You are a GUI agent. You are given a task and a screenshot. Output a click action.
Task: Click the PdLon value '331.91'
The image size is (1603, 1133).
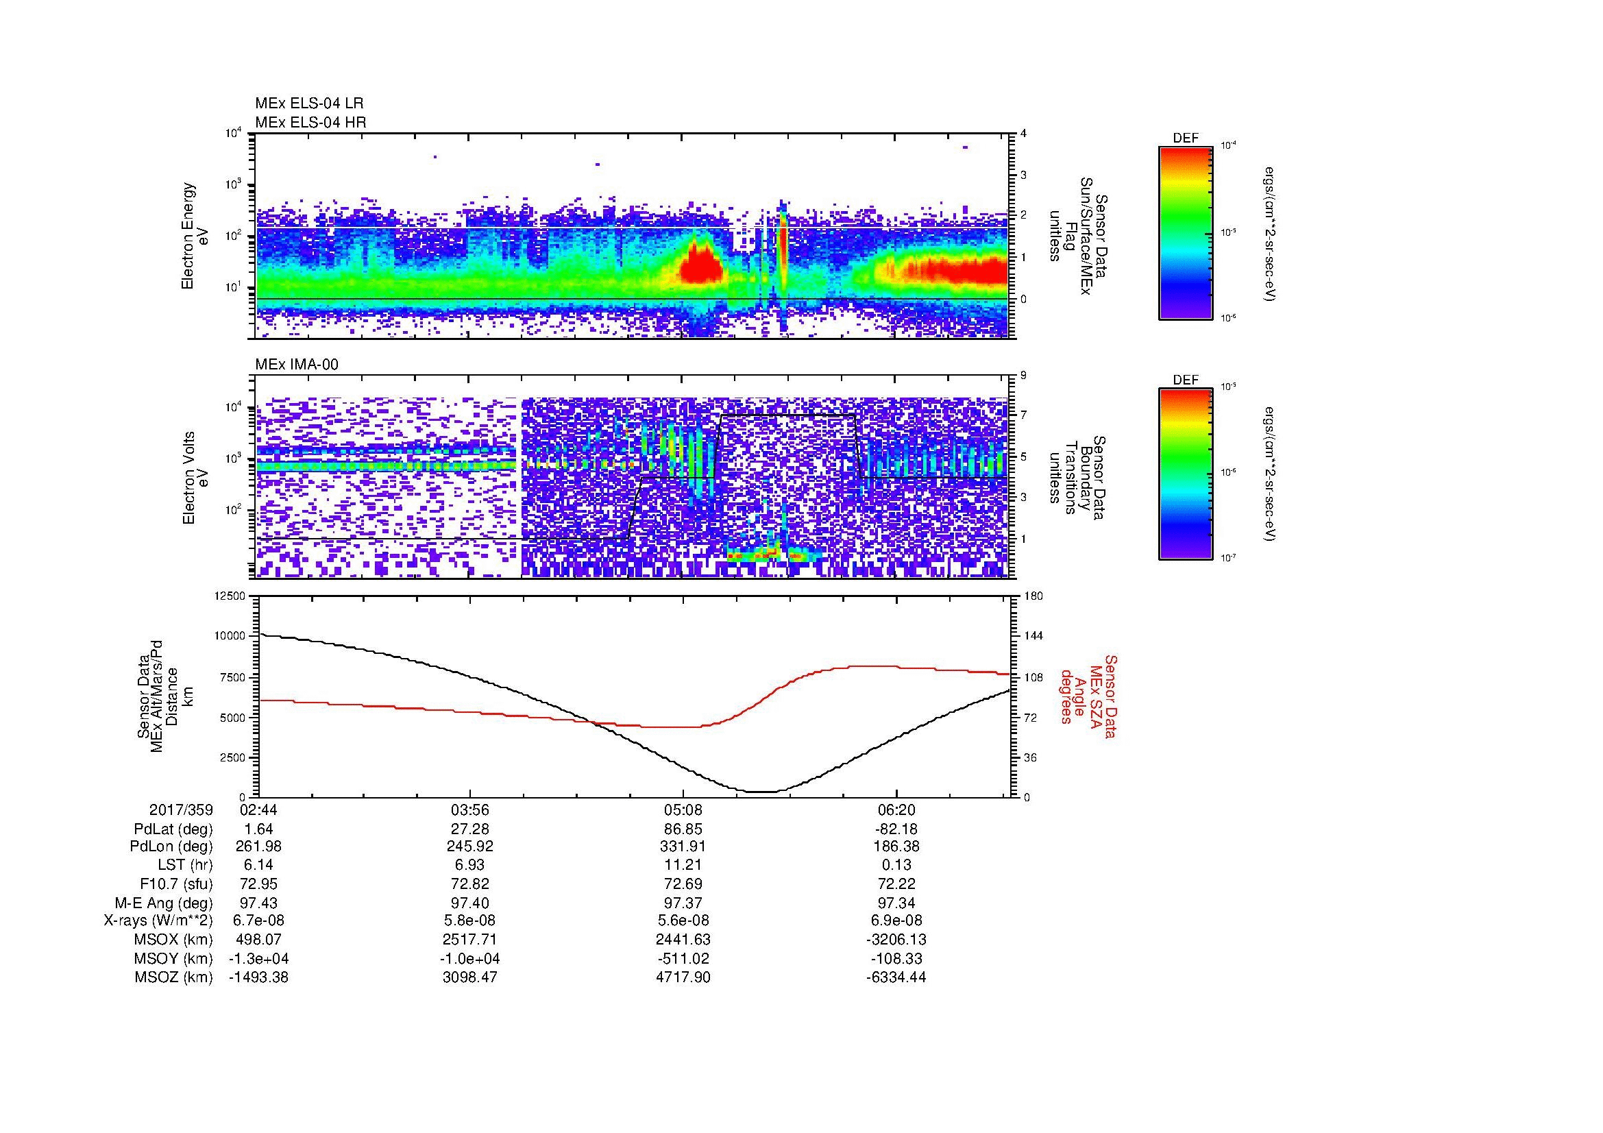pyautogui.click(x=683, y=846)
